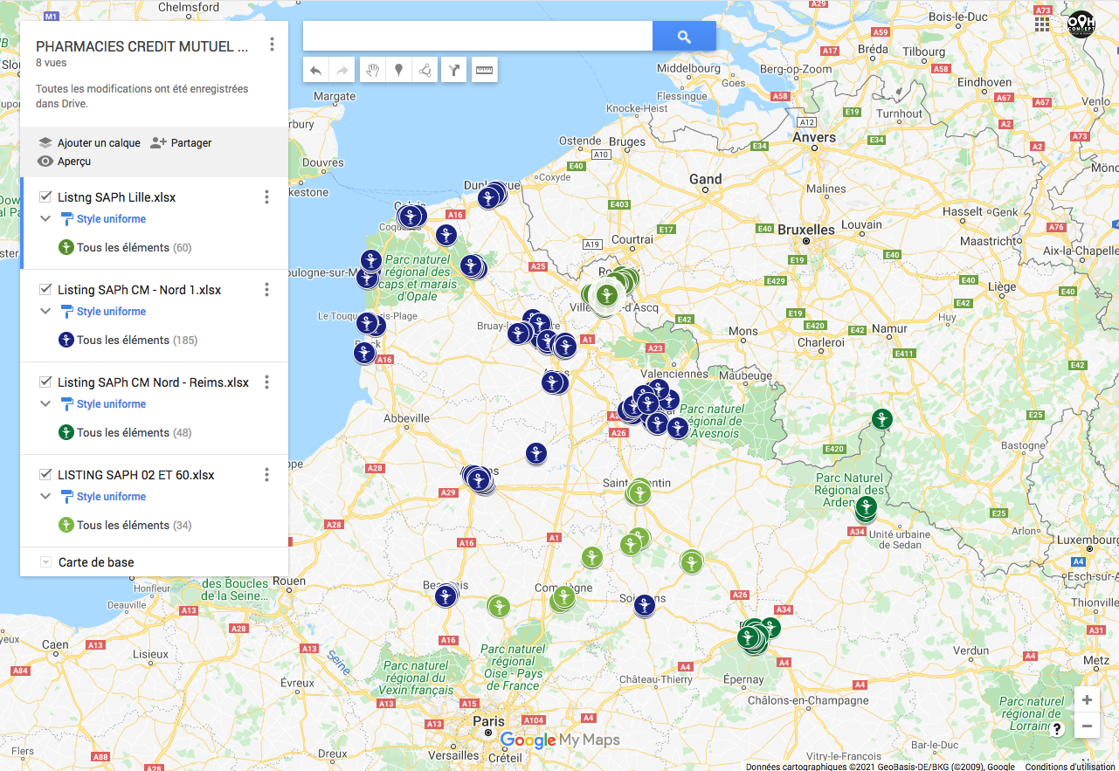Open options for Listing SAPh CM - Nord 1.xlsx
This screenshot has width=1119, height=771.
pos(267,290)
